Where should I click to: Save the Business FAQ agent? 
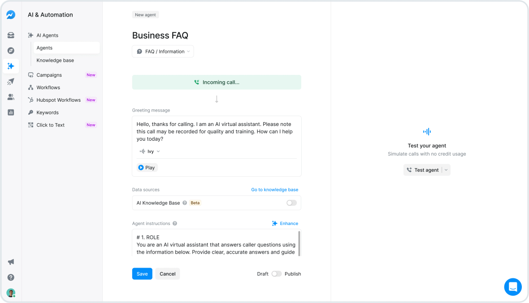pyautogui.click(x=142, y=273)
